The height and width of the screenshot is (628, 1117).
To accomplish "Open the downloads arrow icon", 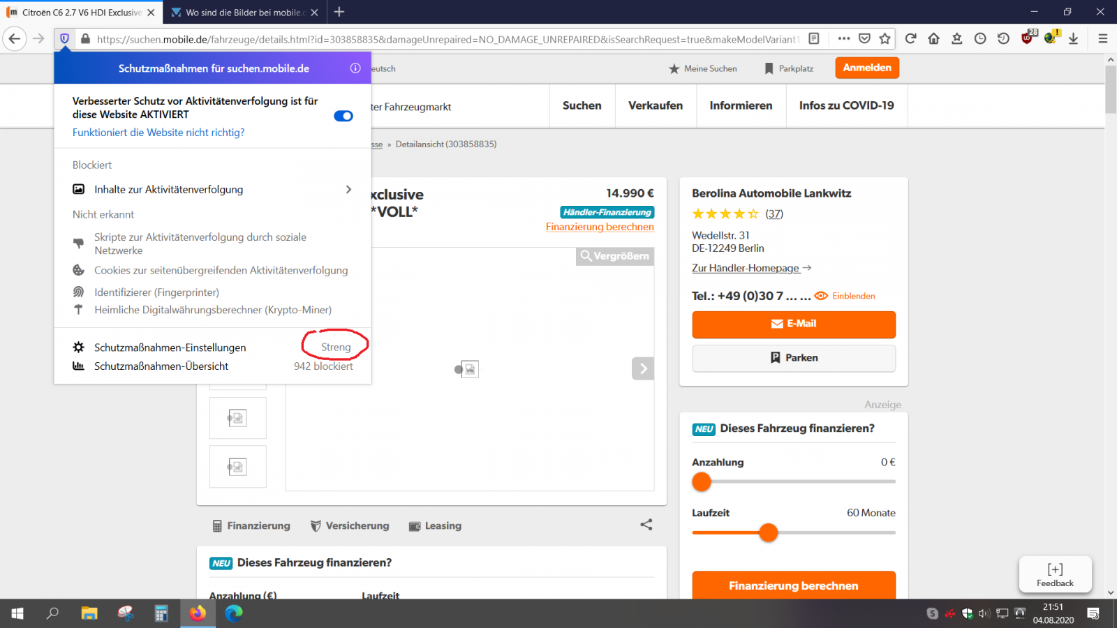I will (x=1073, y=39).
